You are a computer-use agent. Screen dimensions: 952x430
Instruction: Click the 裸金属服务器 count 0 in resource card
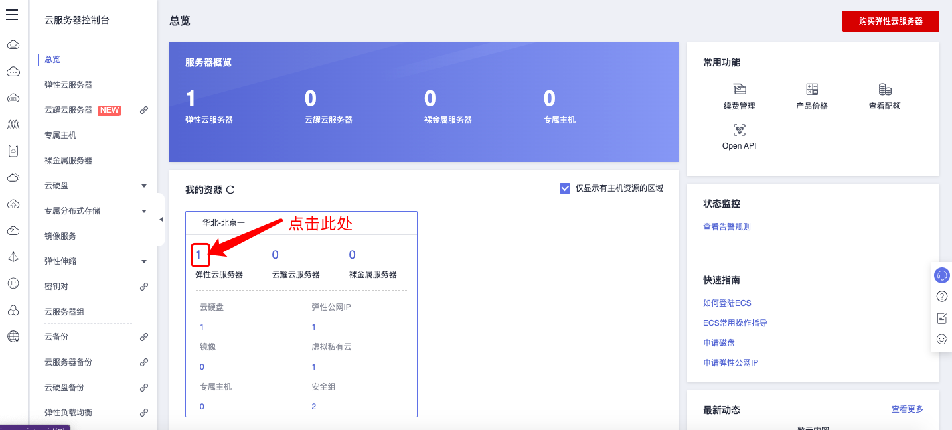[x=353, y=255]
